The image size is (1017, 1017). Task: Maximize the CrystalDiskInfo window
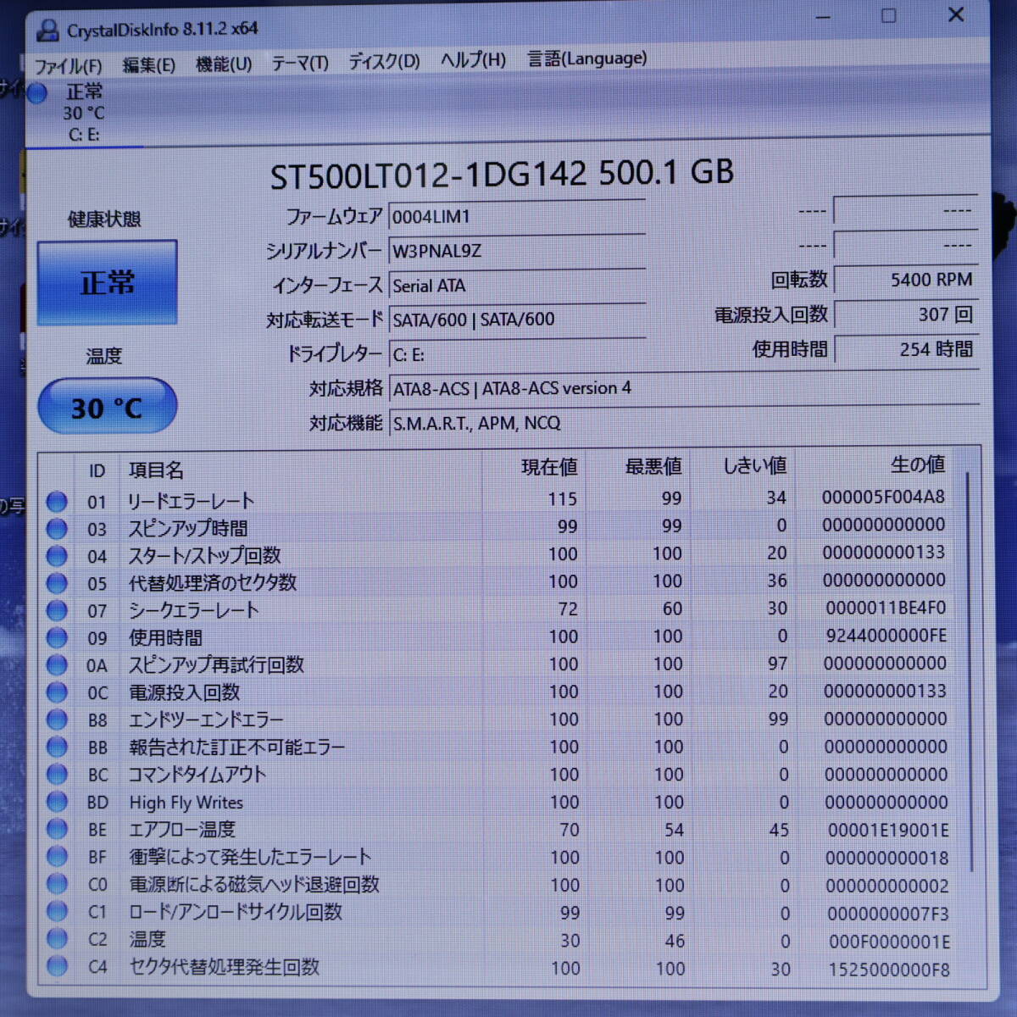coord(888,15)
